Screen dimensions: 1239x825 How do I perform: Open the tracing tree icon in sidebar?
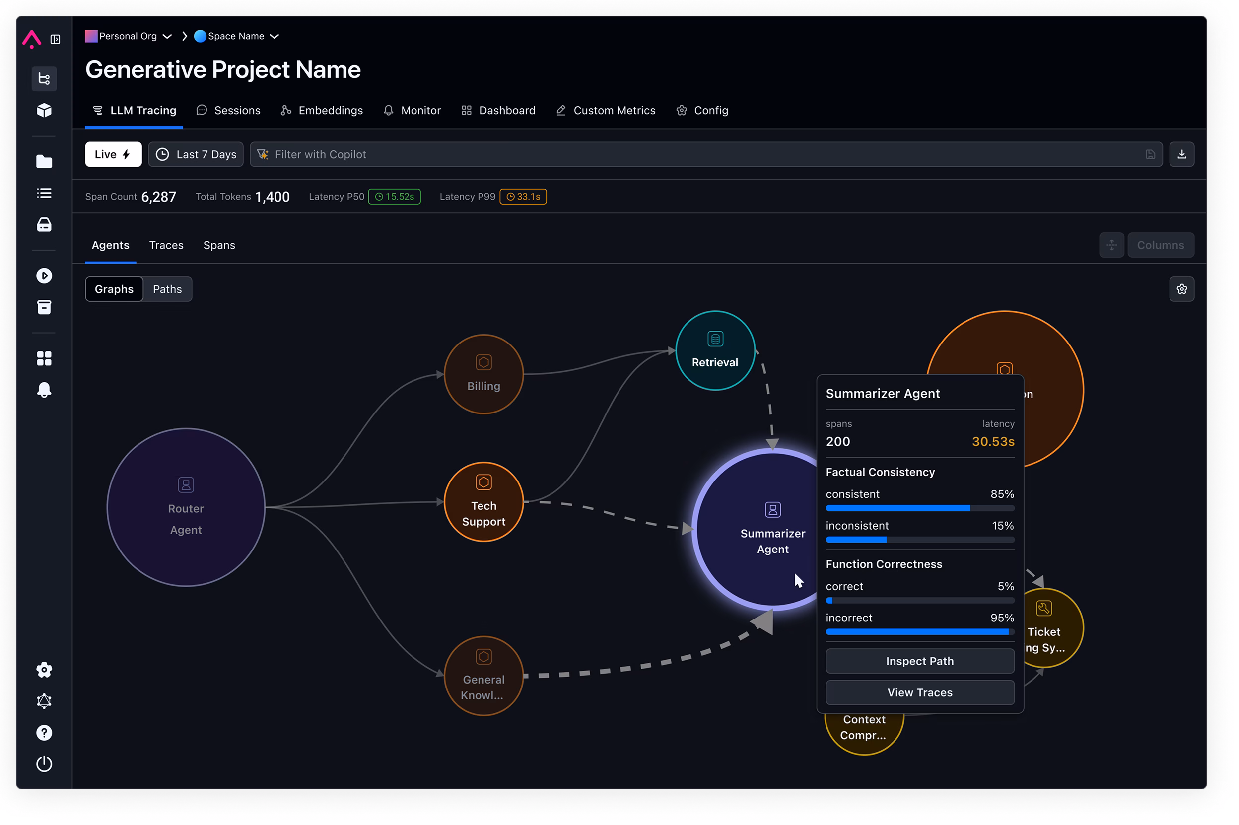pos(44,79)
